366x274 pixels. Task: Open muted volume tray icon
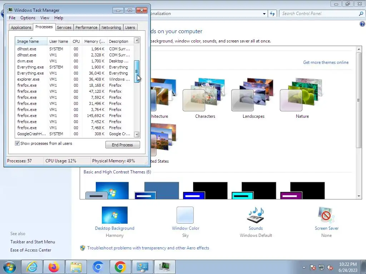point(330,267)
